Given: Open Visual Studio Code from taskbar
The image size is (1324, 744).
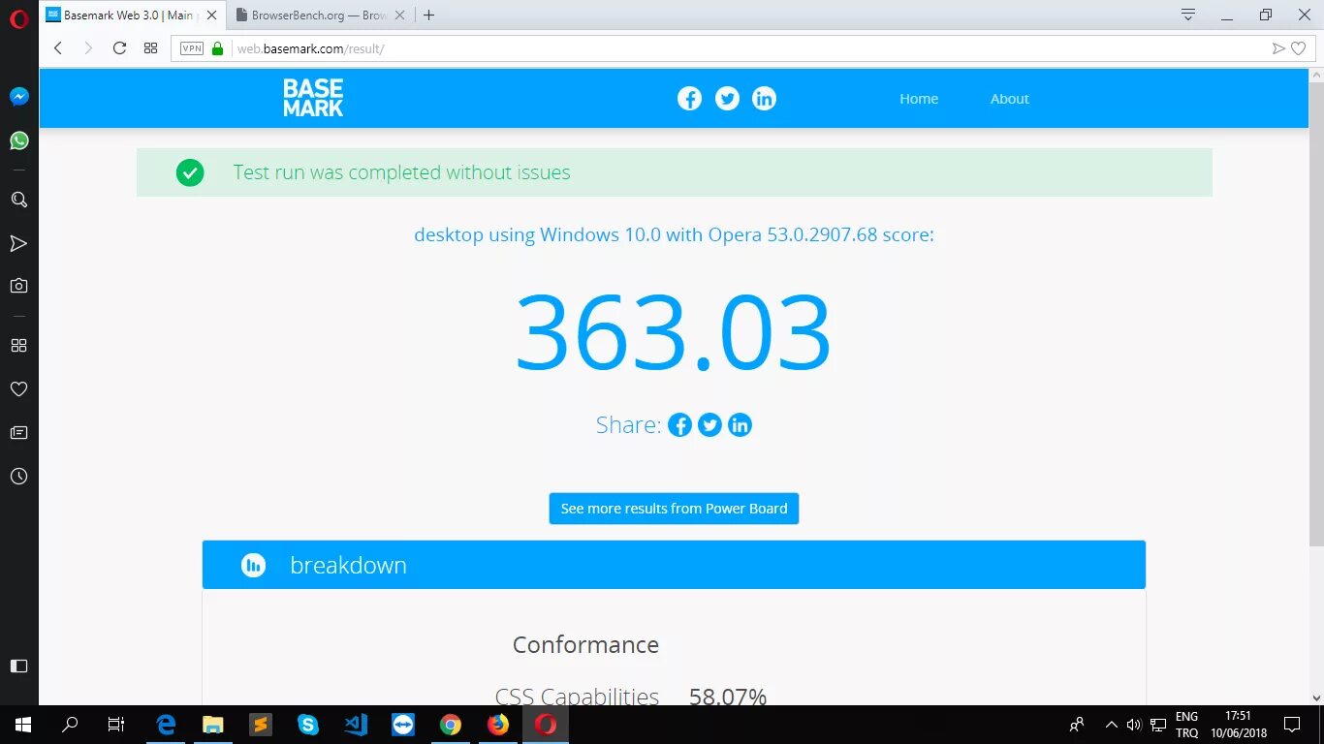Looking at the screenshot, I should point(356,725).
